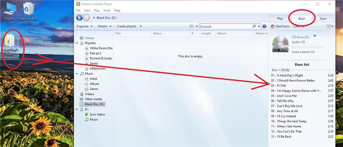The image size is (343, 147).
Task: Open Burn options checkmark menu
Action: coord(330,26)
